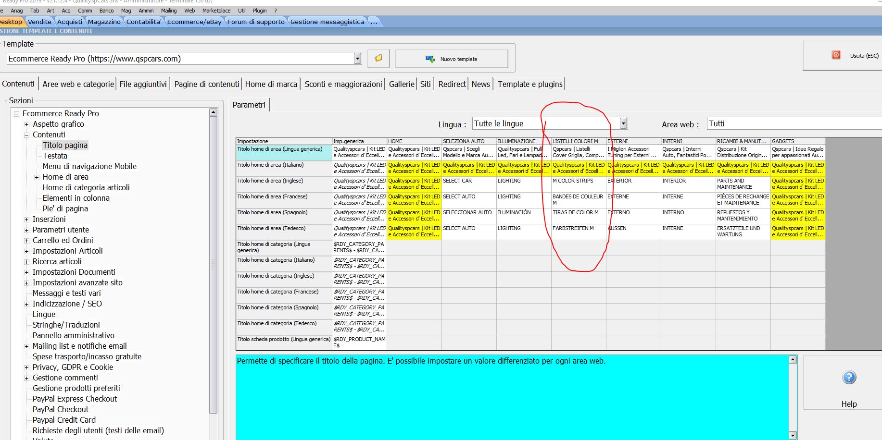The image size is (882, 440).
Task: Switch to the Redirect tab
Action: tap(452, 84)
